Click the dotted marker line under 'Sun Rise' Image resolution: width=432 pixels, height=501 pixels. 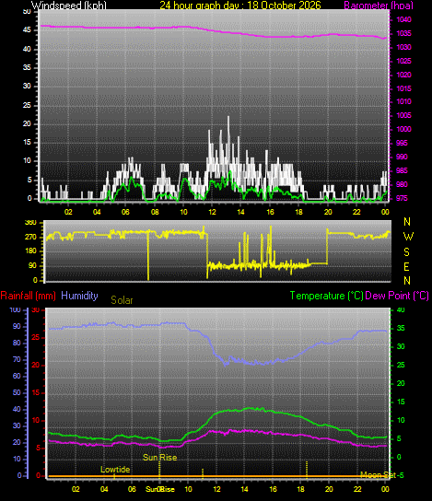(159, 470)
